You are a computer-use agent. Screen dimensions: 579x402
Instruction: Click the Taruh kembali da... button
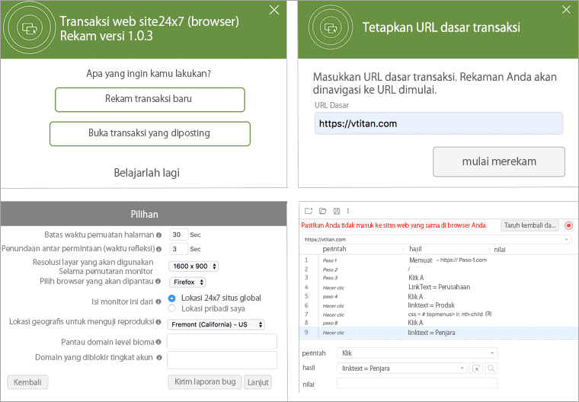click(x=530, y=225)
